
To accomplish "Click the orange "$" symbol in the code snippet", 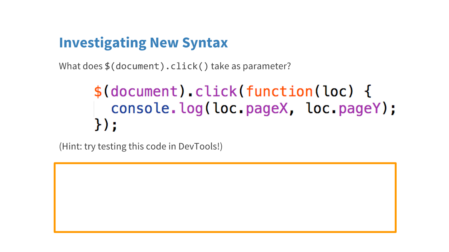I will tap(98, 91).
